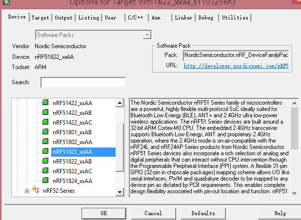Open the User tab
Screen dimensions: 301x220
tap(114, 18)
